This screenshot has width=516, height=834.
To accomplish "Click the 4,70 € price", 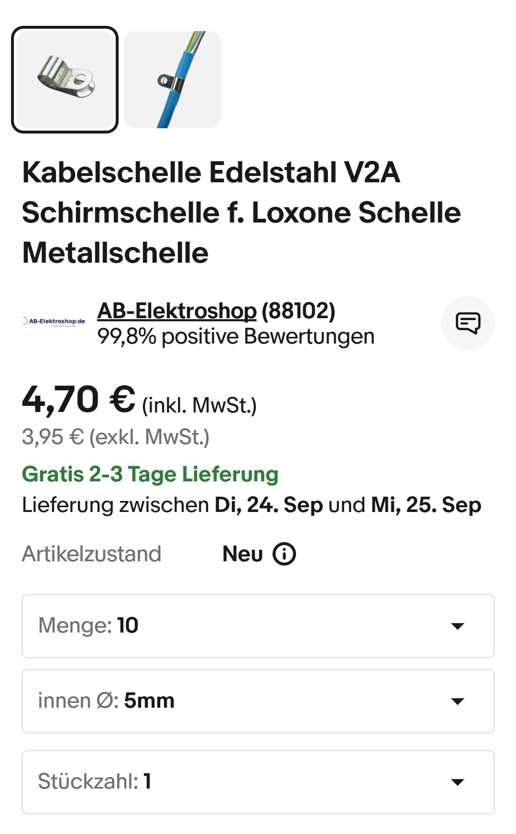I will pyautogui.click(x=79, y=400).
